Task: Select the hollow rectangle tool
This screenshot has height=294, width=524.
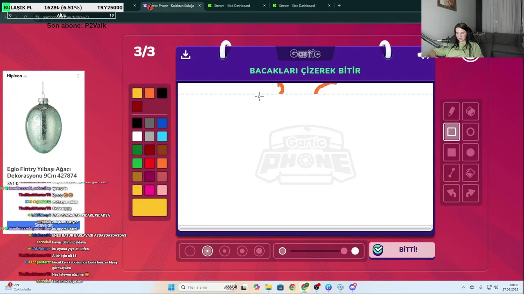Action: click(452, 132)
